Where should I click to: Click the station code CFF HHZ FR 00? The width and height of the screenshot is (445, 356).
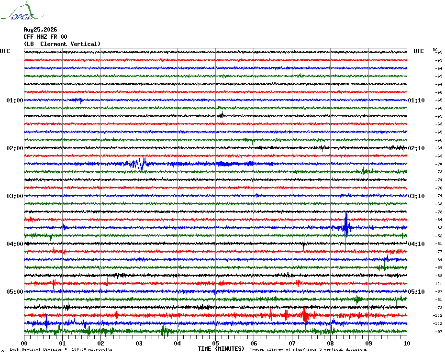[x=45, y=37]
